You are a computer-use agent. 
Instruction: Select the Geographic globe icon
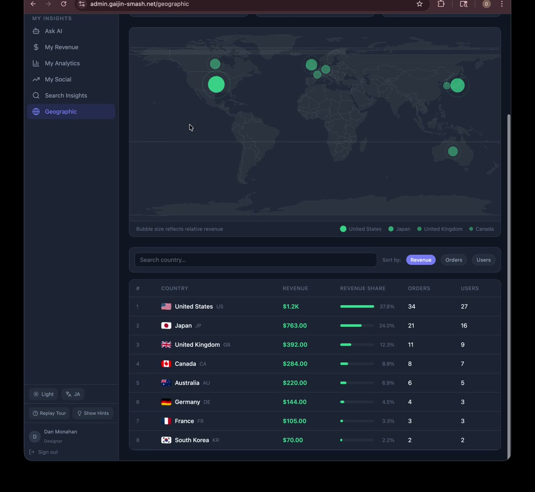pyautogui.click(x=36, y=112)
